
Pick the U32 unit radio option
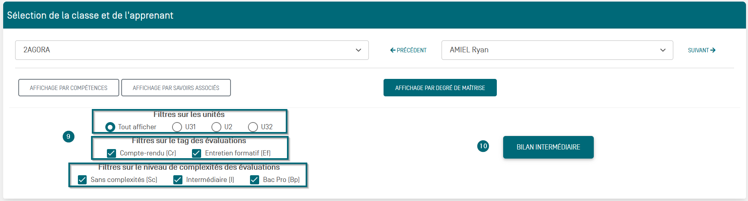(253, 127)
